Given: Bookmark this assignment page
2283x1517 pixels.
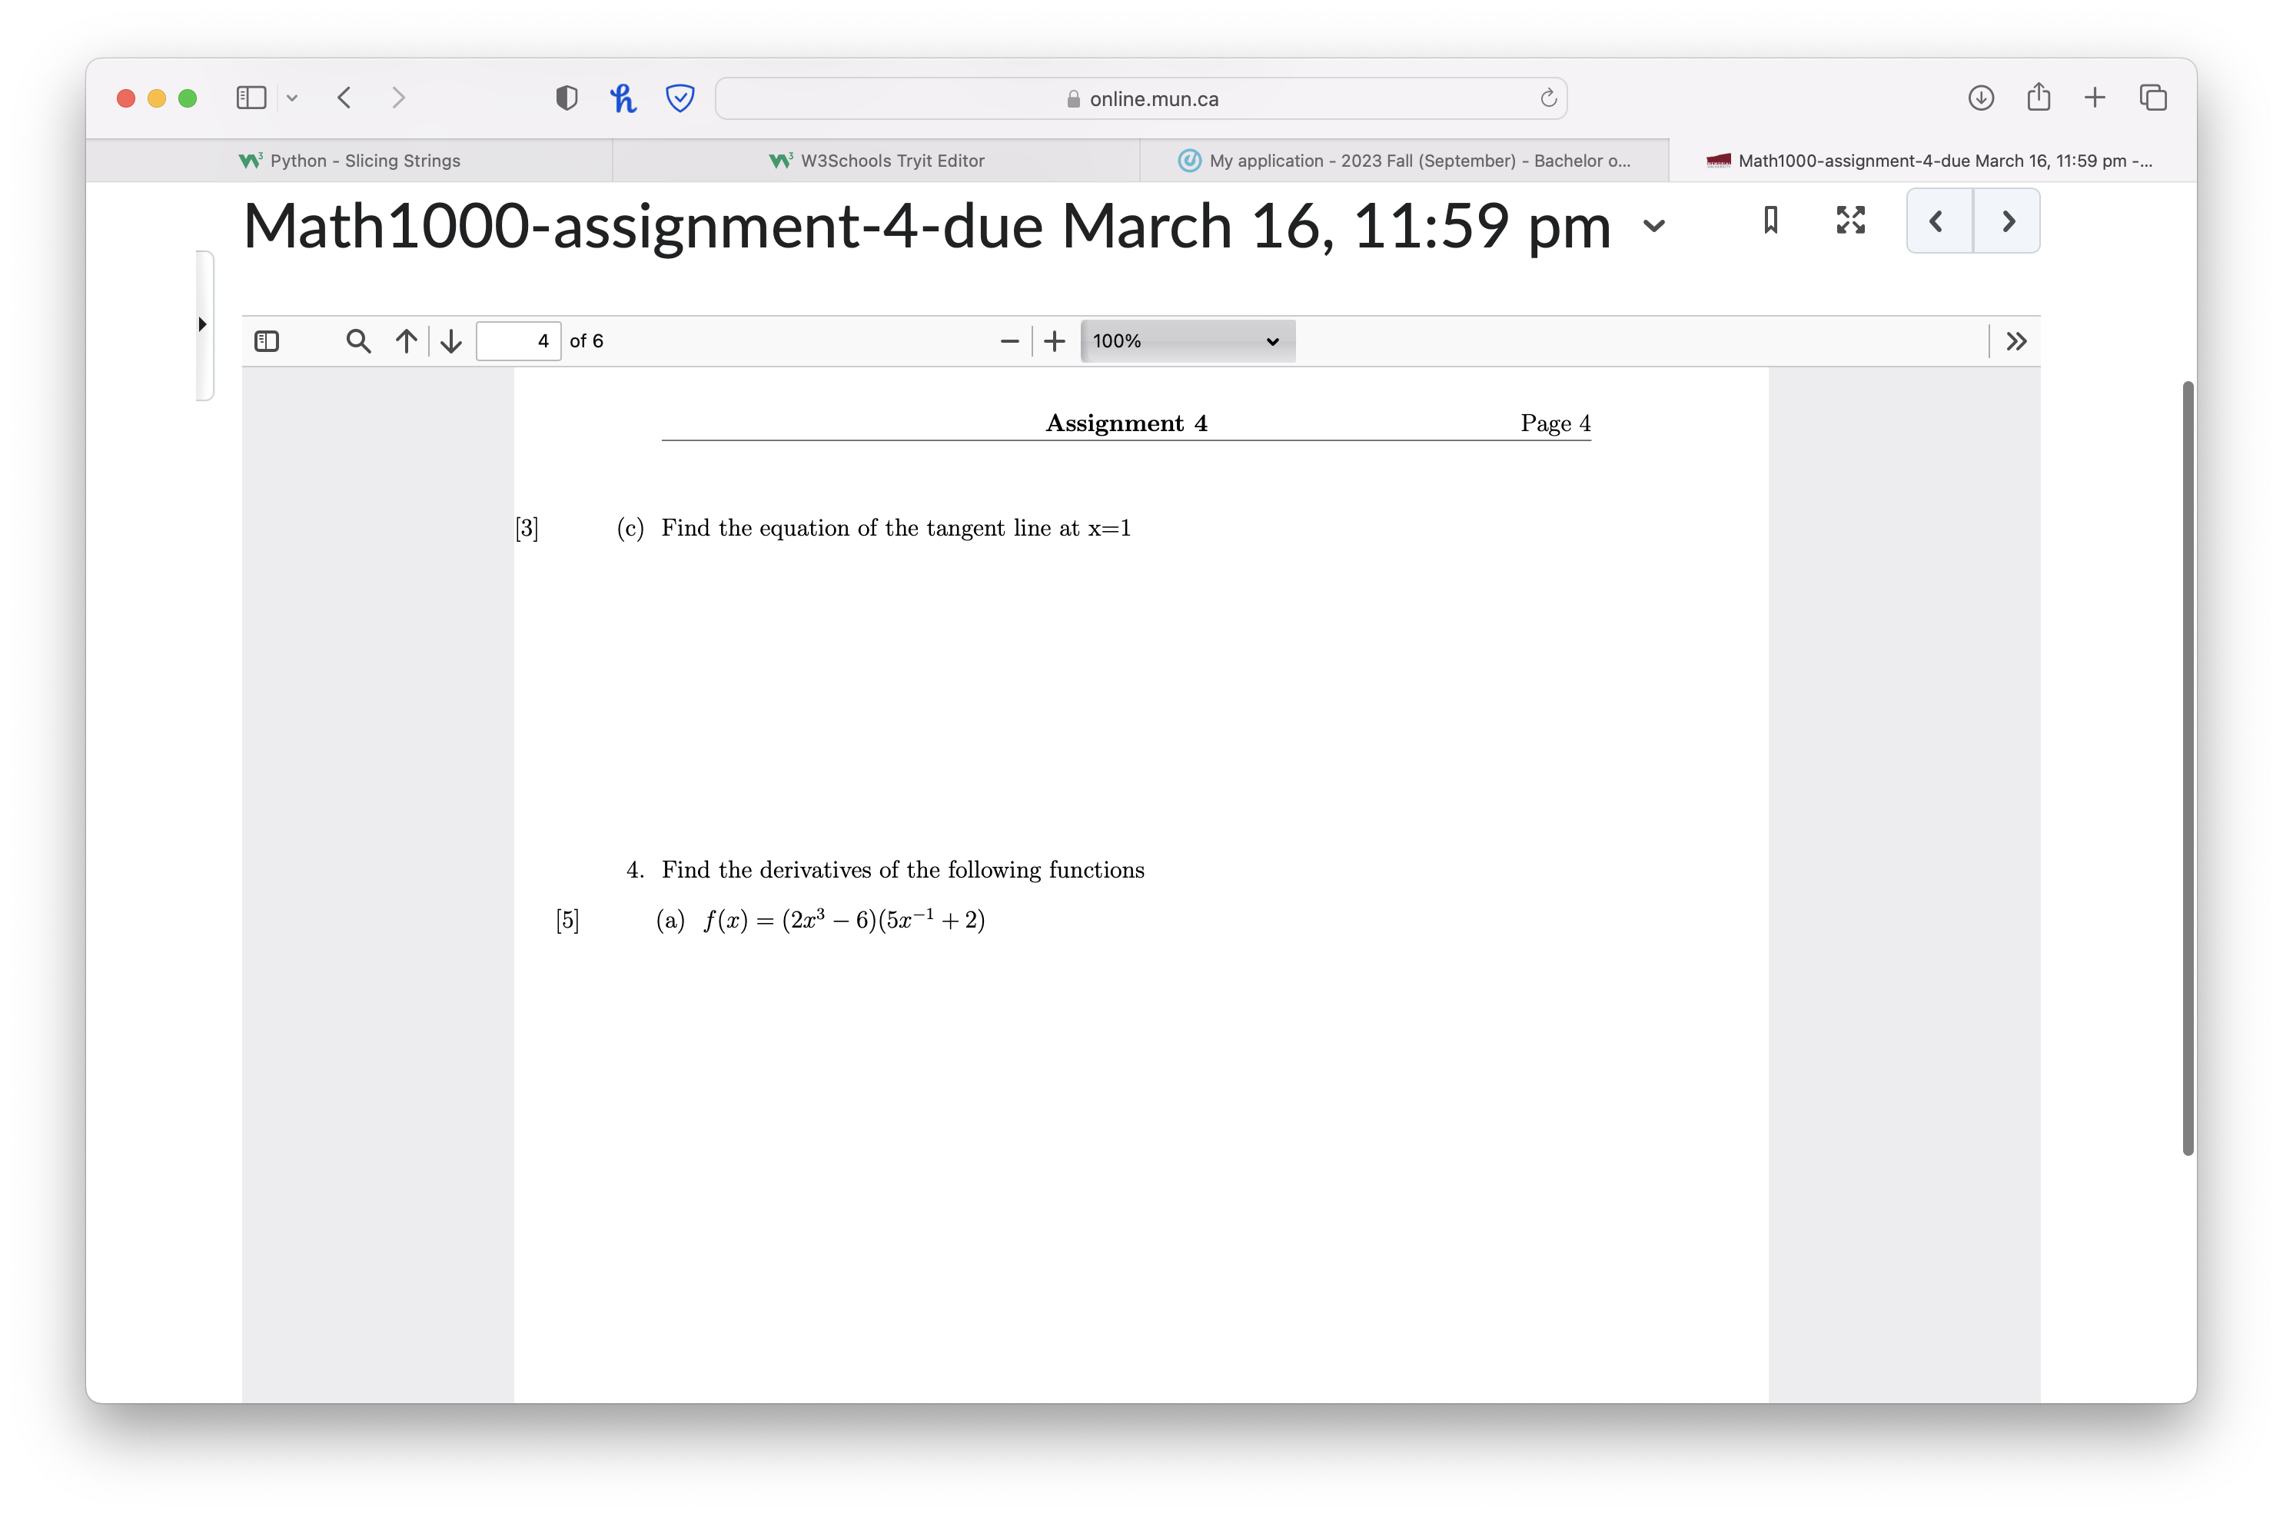Looking at the screenshot, I should [x=1770, y=221].
